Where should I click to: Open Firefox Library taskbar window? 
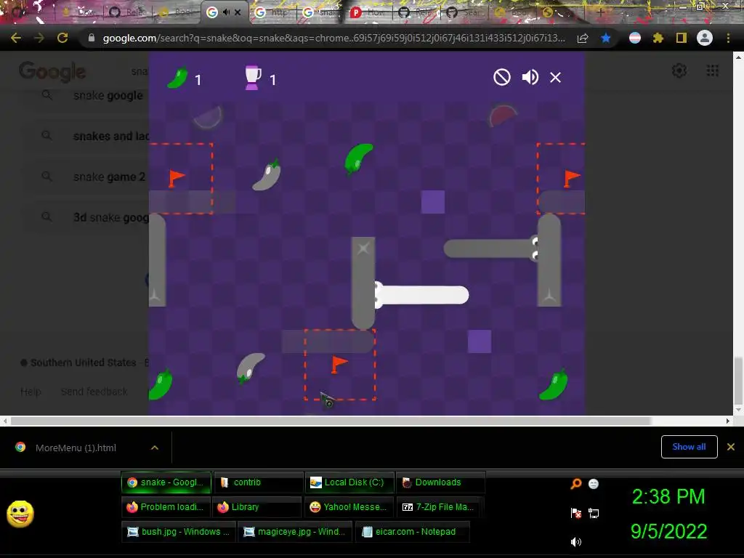[256, 506]
